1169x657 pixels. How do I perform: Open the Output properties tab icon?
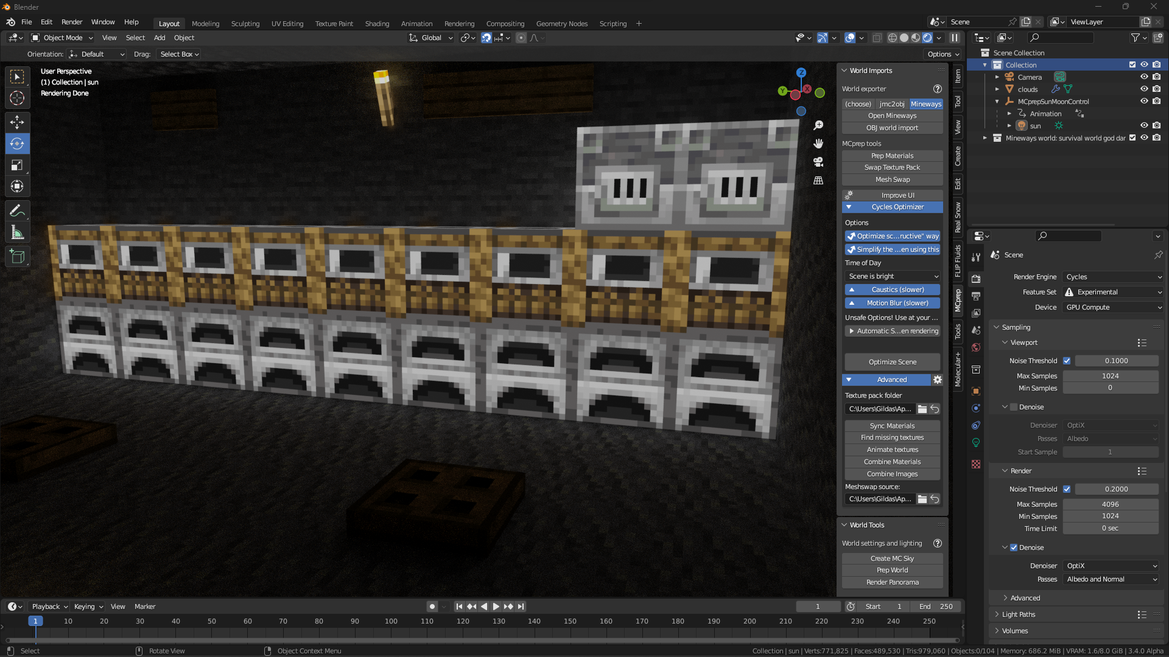click(976, 296)
